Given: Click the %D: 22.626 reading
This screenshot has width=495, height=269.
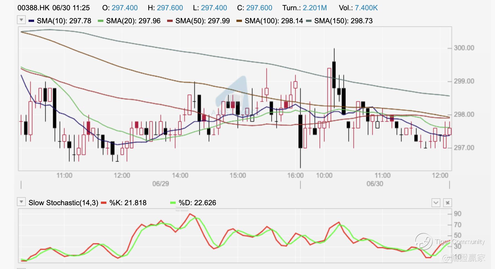Looking at the screenshot, I should (x=197, y=203).
